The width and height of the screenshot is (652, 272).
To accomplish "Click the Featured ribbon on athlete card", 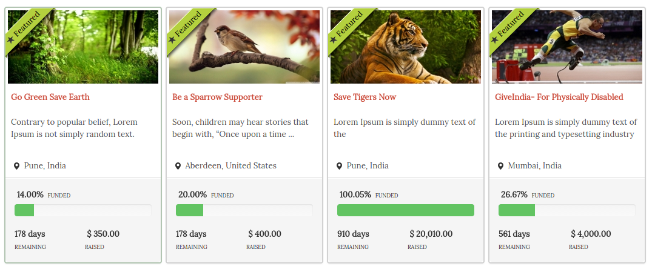I will [511, 28].
